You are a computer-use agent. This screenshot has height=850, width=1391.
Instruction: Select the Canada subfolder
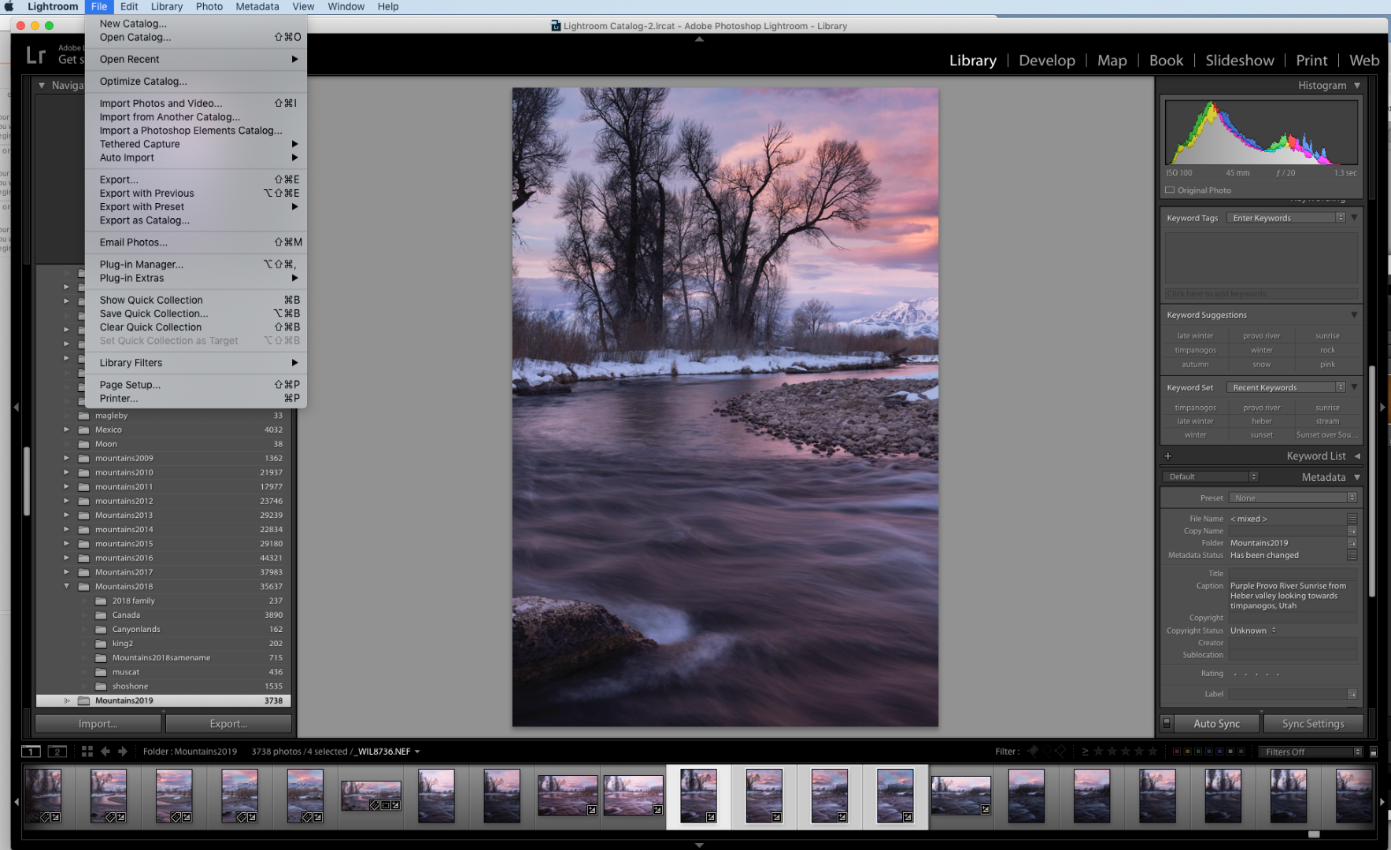(126, 615)
